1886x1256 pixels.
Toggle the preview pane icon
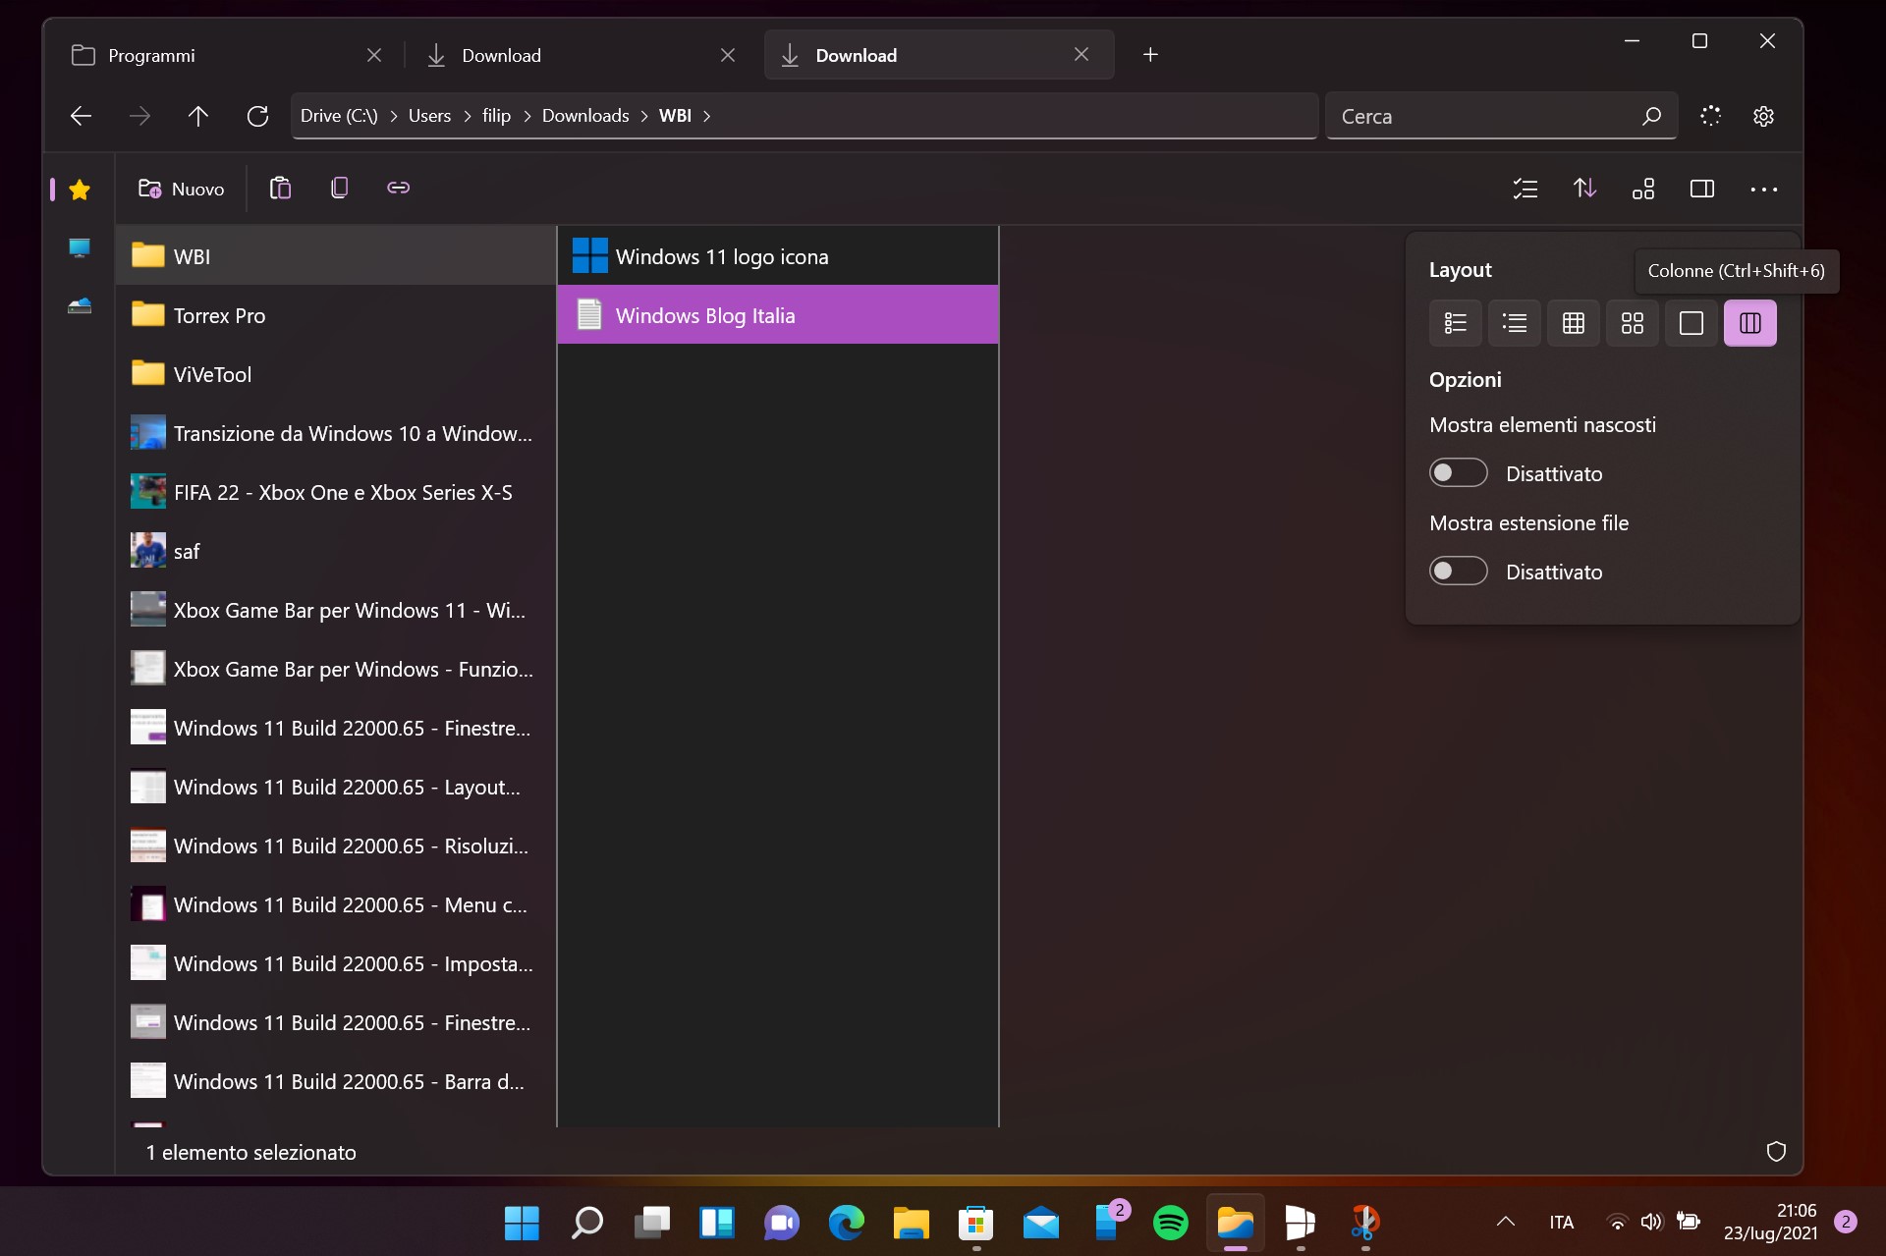[x=1702, y=189]
